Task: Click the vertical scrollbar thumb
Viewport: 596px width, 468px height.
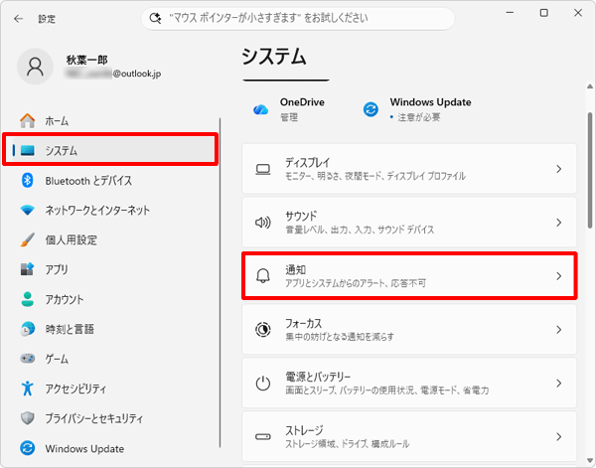Action: 589,170
